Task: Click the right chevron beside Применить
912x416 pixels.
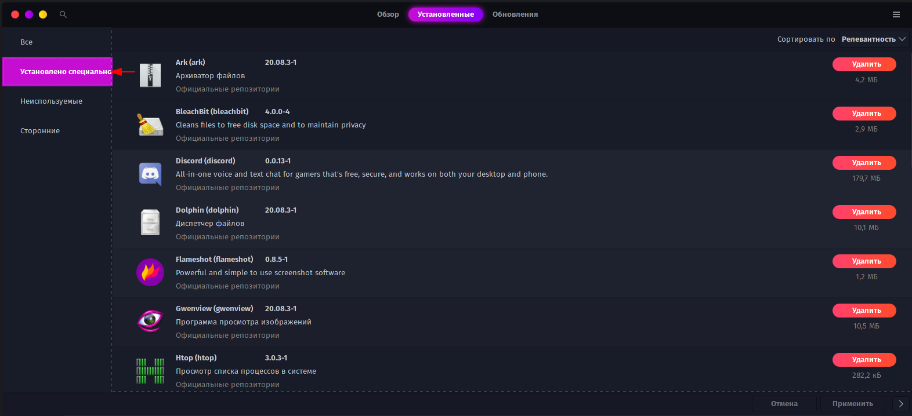Action: (900, 404)
